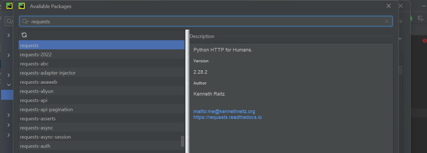Click the Description section label
Viewport: 427px width, 153px height.
(x=202, y=36)
